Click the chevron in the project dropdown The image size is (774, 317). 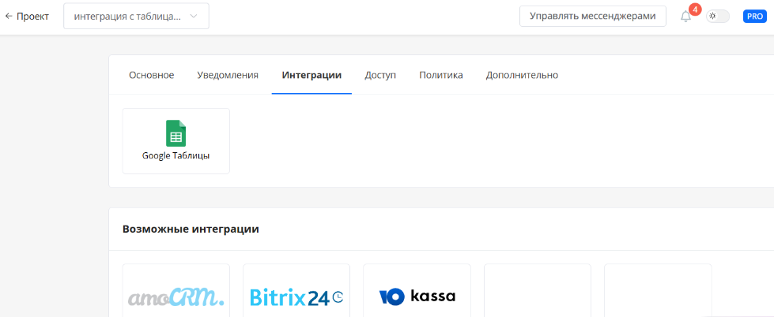tap(194, 17)
